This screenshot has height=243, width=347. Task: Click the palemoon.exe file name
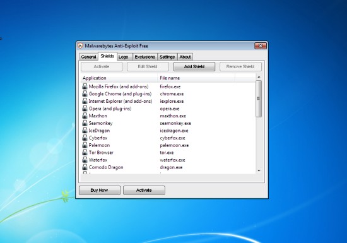pyautogui.click(x=174, y=145)
